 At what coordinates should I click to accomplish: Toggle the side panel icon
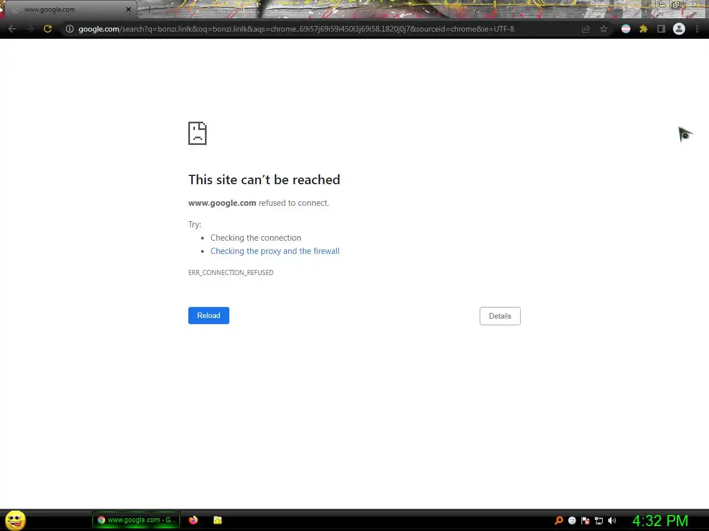661,29
